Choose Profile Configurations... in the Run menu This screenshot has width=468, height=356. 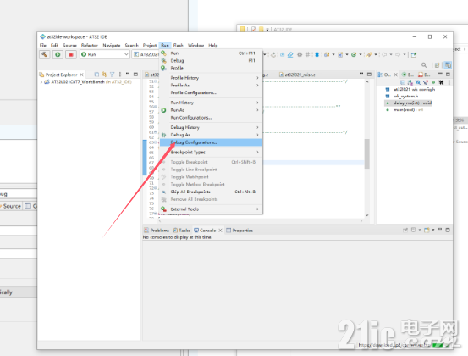tap(211, 92)
